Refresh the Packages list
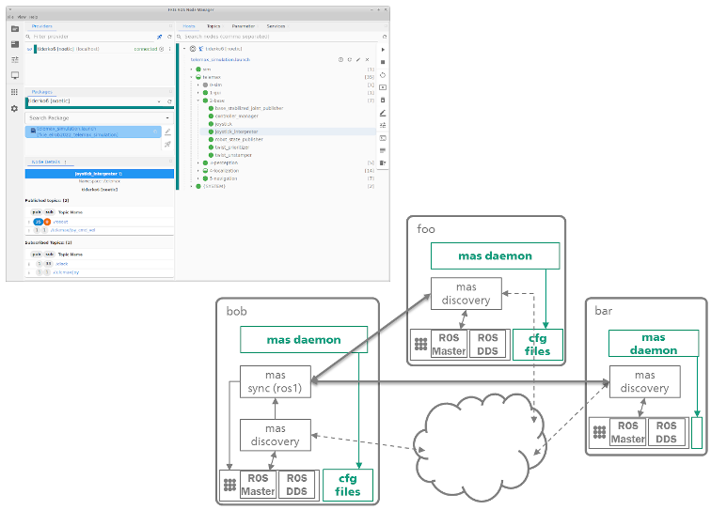Viewport: 711px width, 510px height. pos(169,101)
